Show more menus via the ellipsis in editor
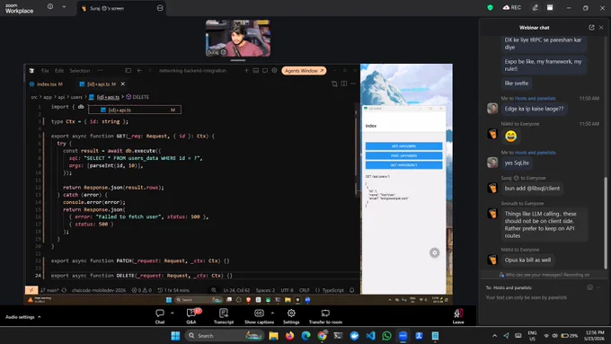The width and height of the screenshot is (611, 344). coord(101,71)
